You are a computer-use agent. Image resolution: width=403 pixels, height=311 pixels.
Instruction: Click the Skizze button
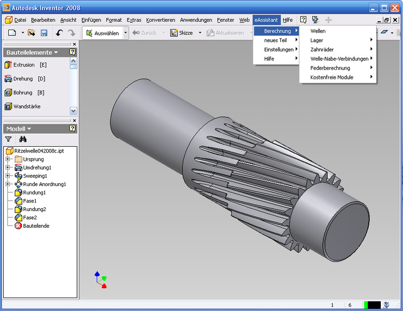[181, 33]
